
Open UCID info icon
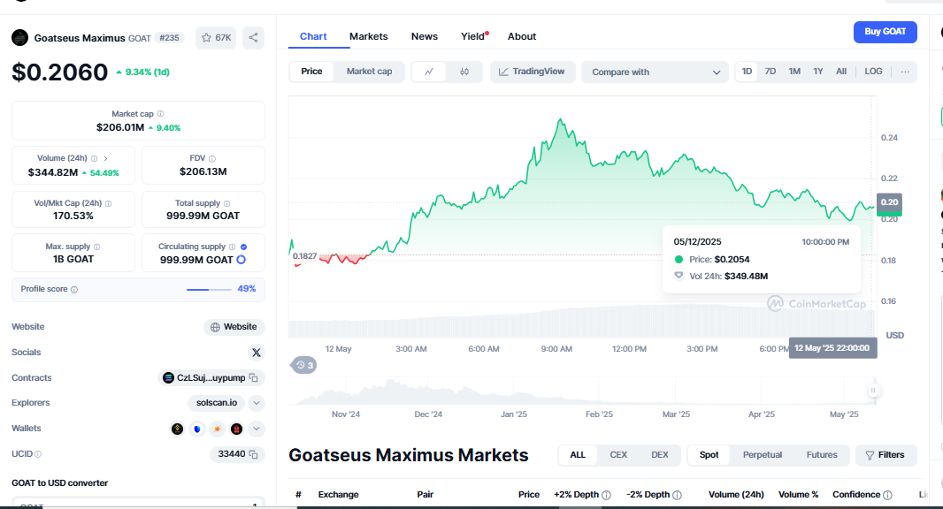coord(38,454)
